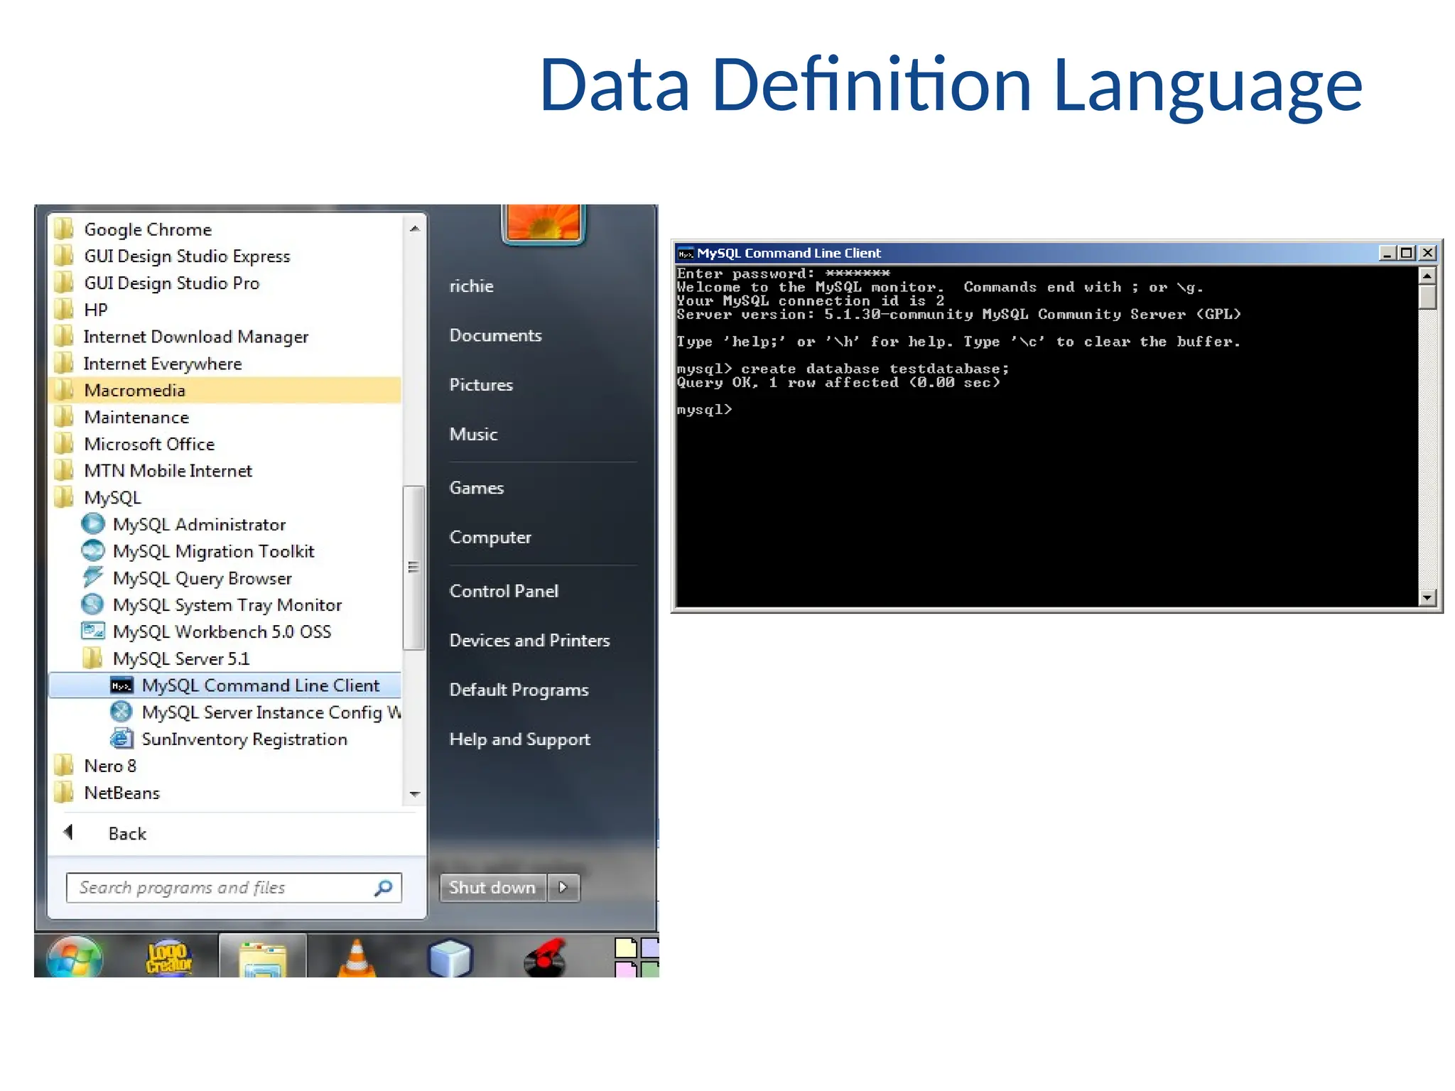Screen dimensions: 1455x1091
Task: Click the Shut down button
Action: [x=493, y=888]
